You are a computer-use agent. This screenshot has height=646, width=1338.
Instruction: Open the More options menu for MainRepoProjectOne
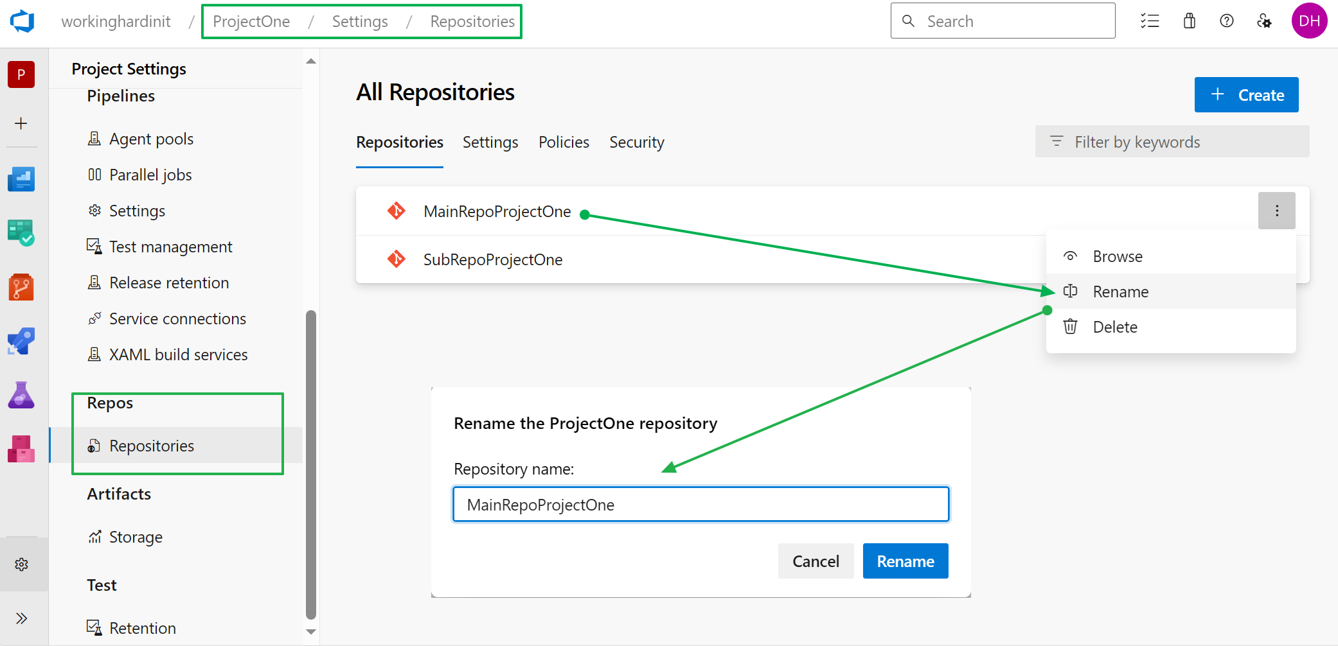(1277, 211)
